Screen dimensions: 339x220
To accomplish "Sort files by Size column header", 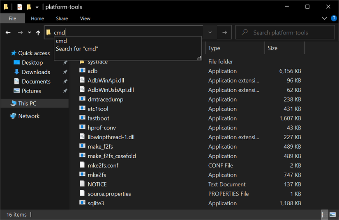I will pyautogui.click(x=272, y=48).
